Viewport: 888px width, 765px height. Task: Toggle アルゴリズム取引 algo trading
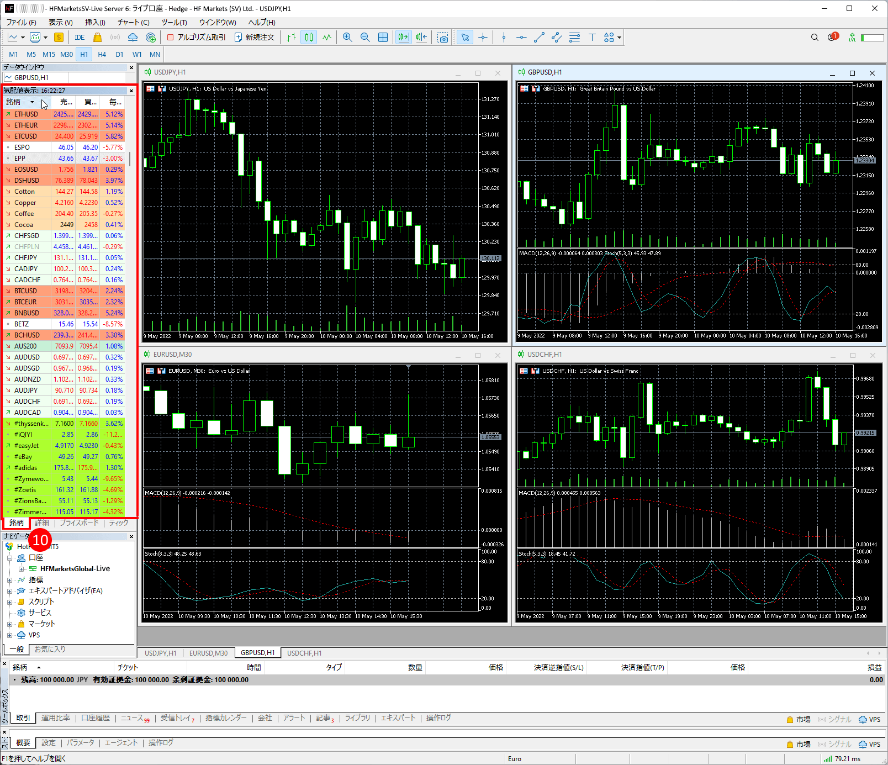[x=196, y=38]
